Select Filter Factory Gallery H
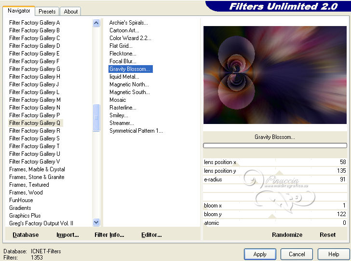The width and height of the screenshot is (351, 261). (35, 77)
